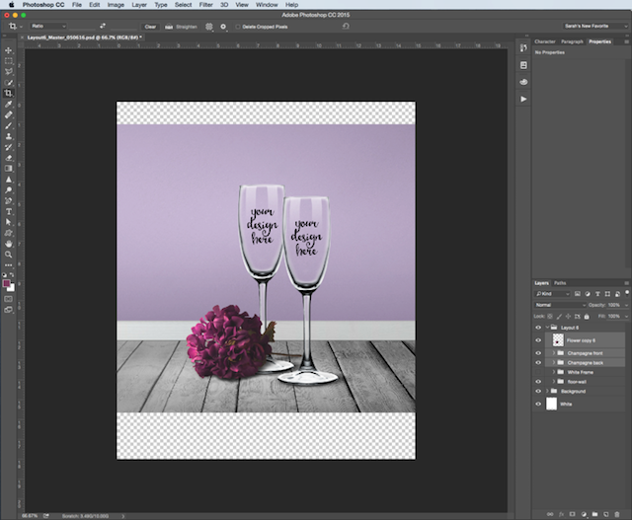
Task: Open the Layer menu
Action: (139, 5)
